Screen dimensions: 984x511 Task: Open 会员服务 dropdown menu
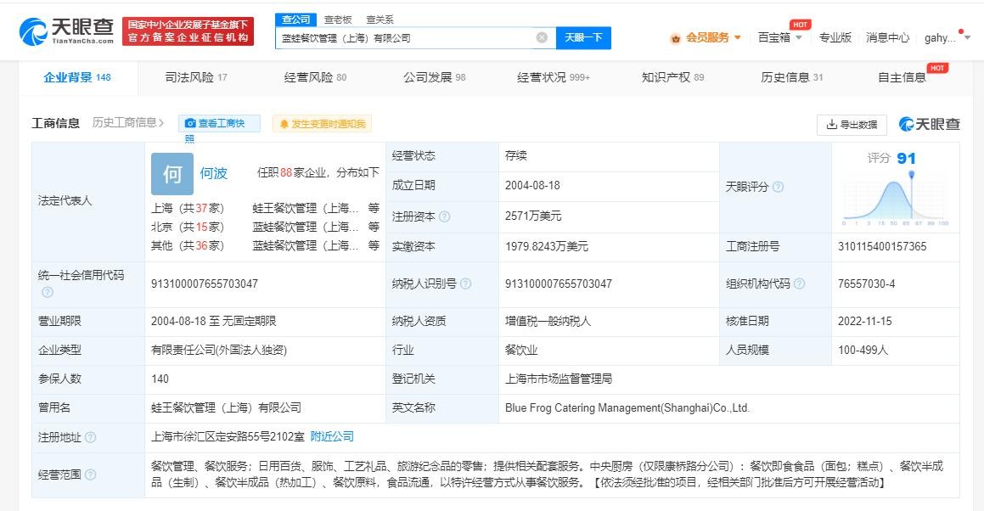(x=706, y=37)
